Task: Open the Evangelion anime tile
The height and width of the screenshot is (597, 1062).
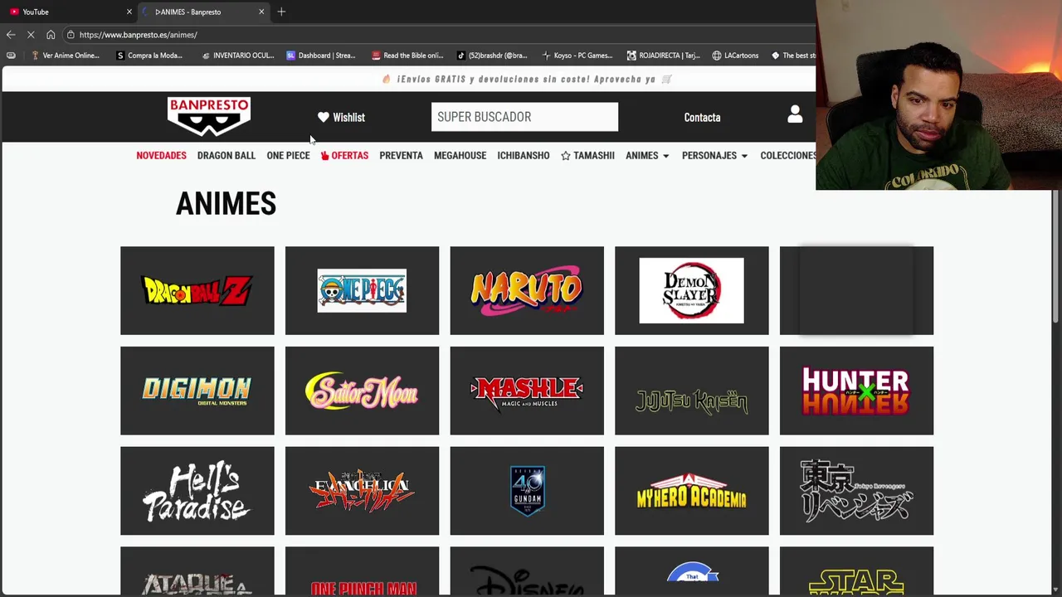Action: click(x=362, y=491)
